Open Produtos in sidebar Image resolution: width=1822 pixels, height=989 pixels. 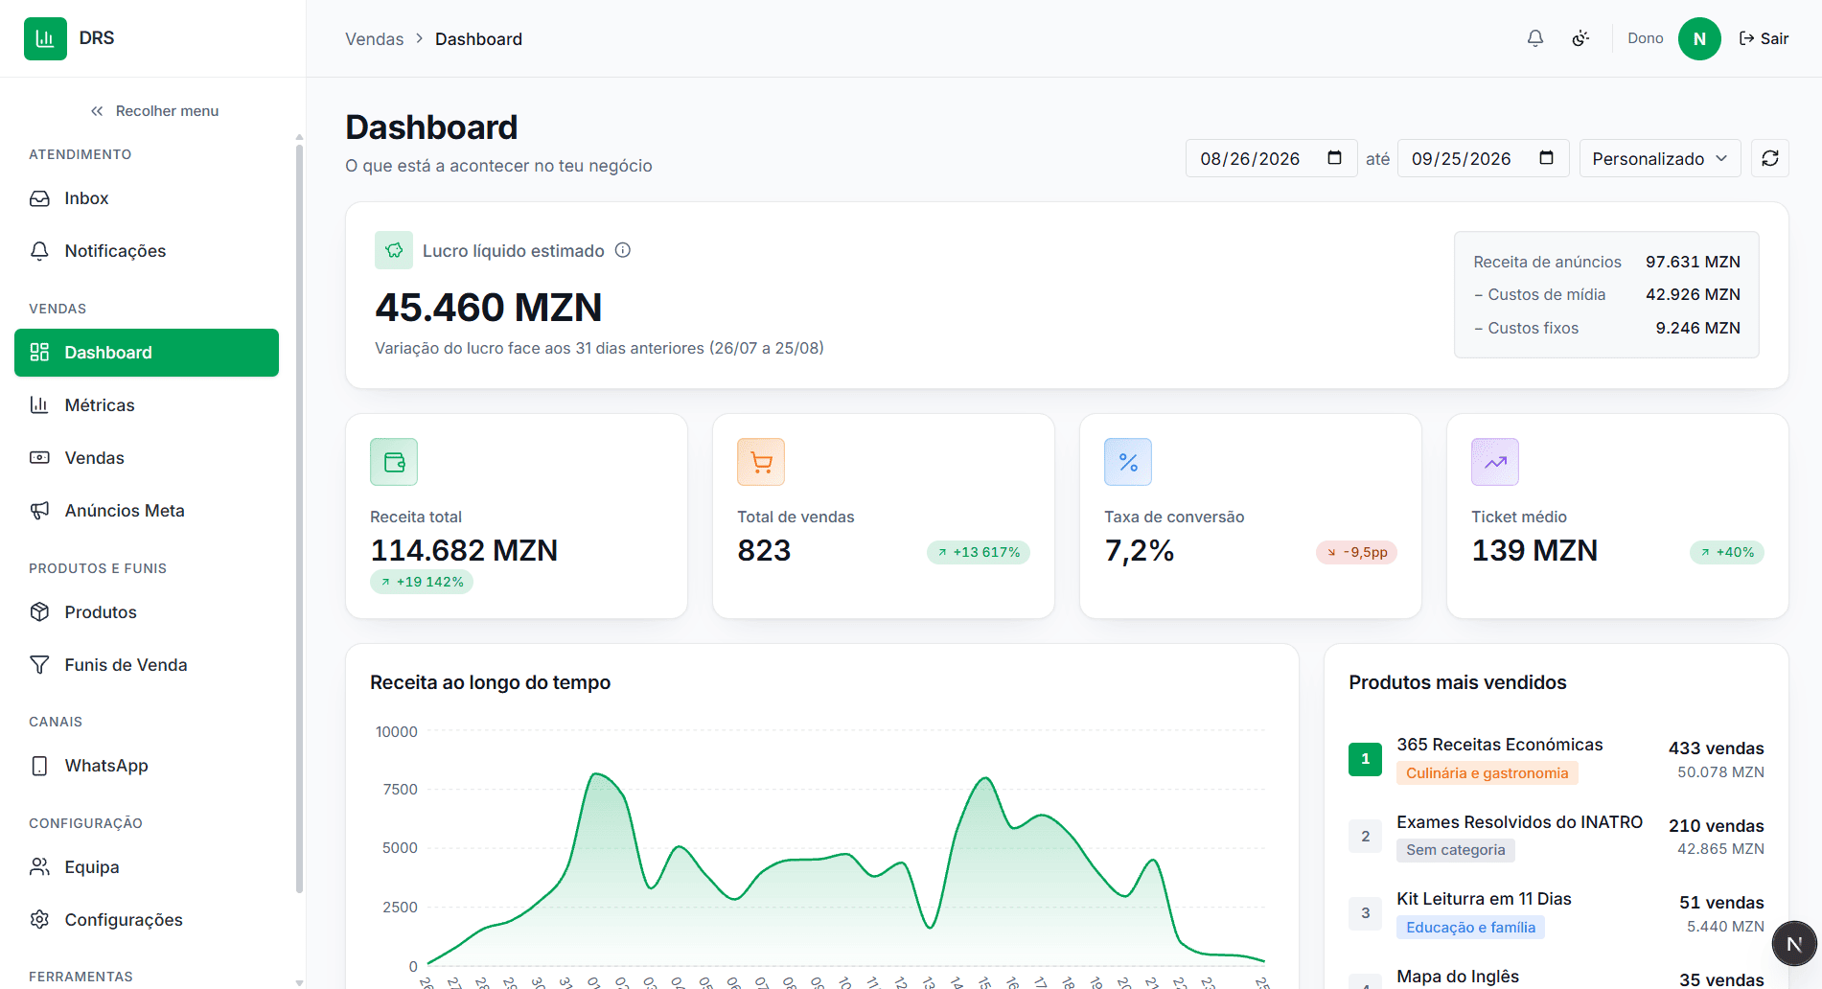pyautogui.click(x=147, y=612)
